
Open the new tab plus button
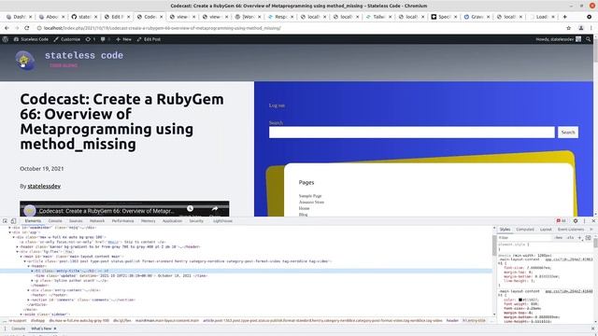point(564,17)
